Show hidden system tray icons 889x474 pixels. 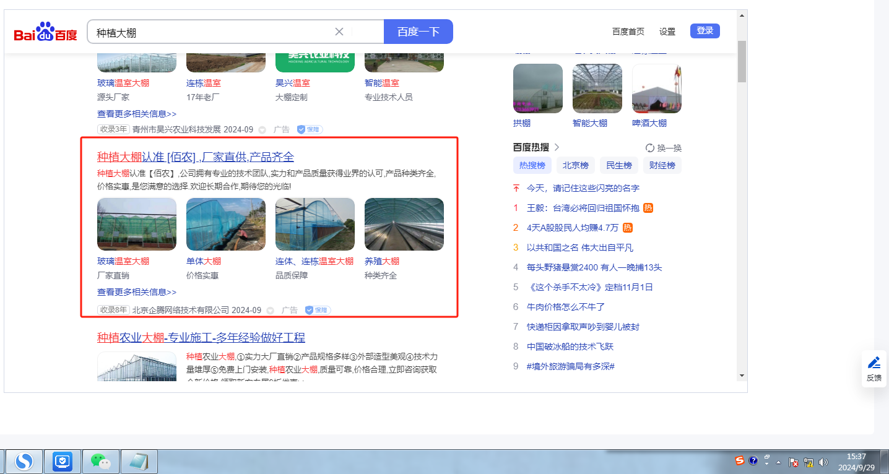pos(779,462)
